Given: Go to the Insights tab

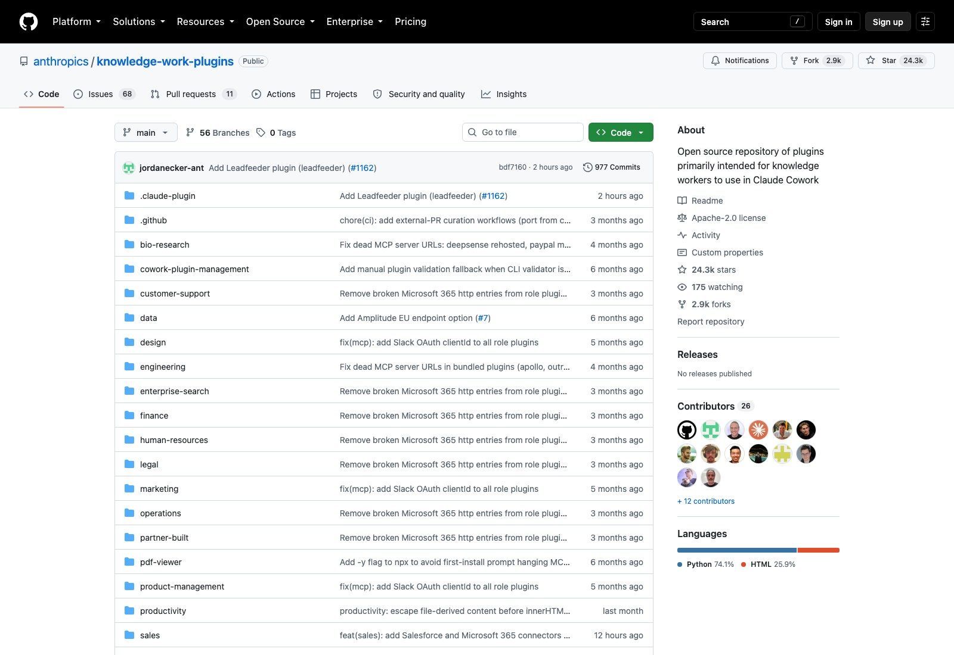Looking at the screenshot, I should pyautogui.click(x=504, y=94).
